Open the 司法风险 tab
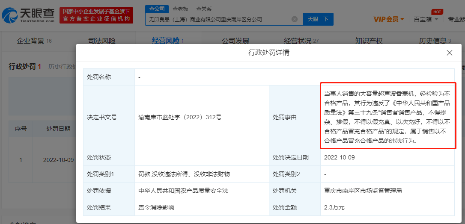 (x=102, y=41)
